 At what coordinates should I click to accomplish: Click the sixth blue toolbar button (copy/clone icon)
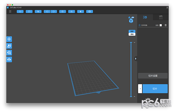click(63, 11)
